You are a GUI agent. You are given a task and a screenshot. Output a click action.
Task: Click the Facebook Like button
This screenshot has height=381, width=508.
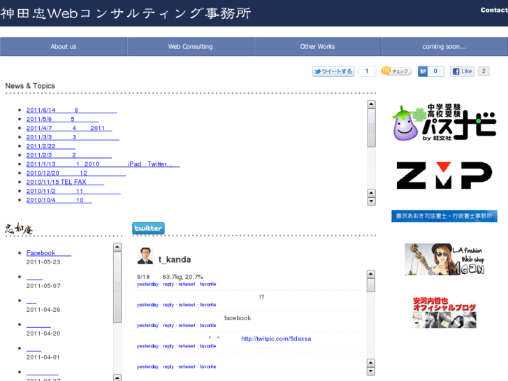[x=462, y=71]
